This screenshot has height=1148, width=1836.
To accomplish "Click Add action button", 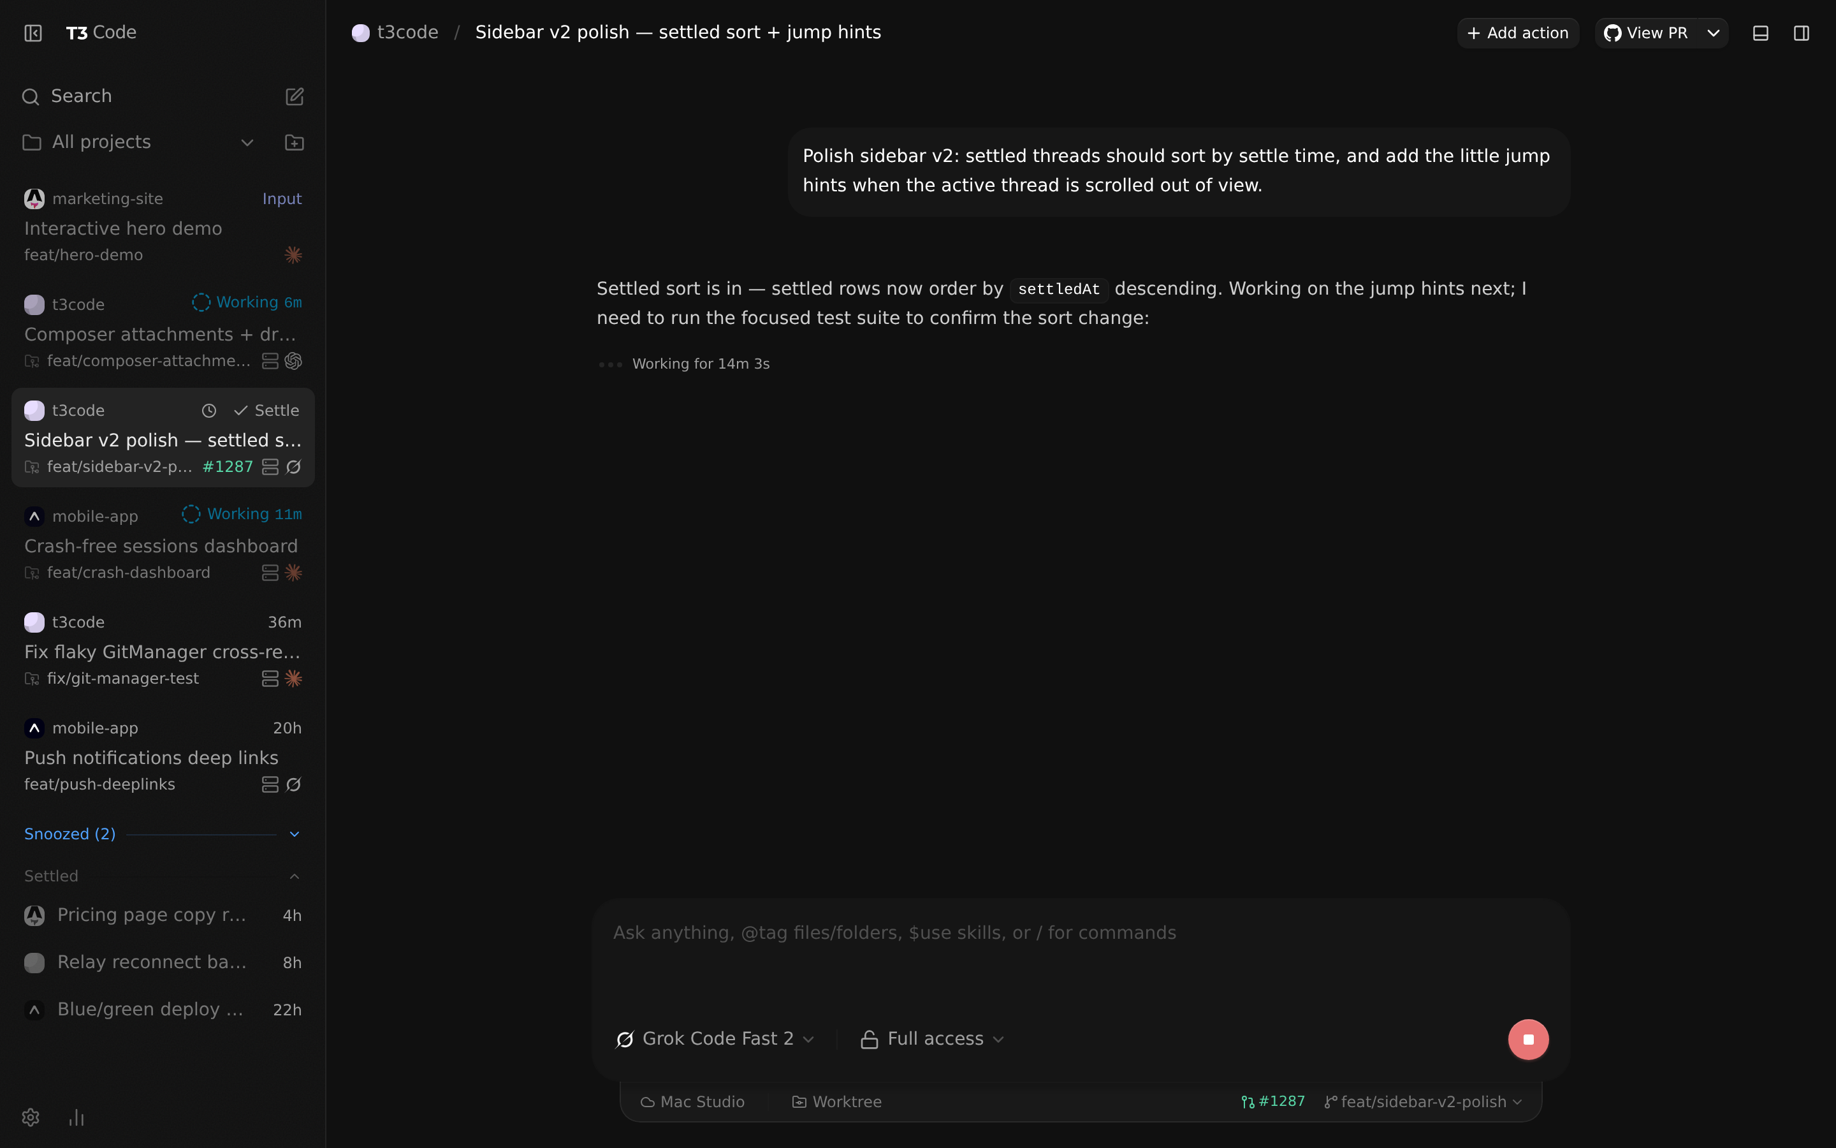I will 1517,33.
